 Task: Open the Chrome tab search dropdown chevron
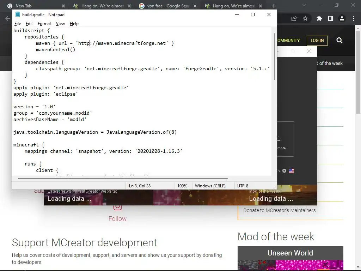304,5
